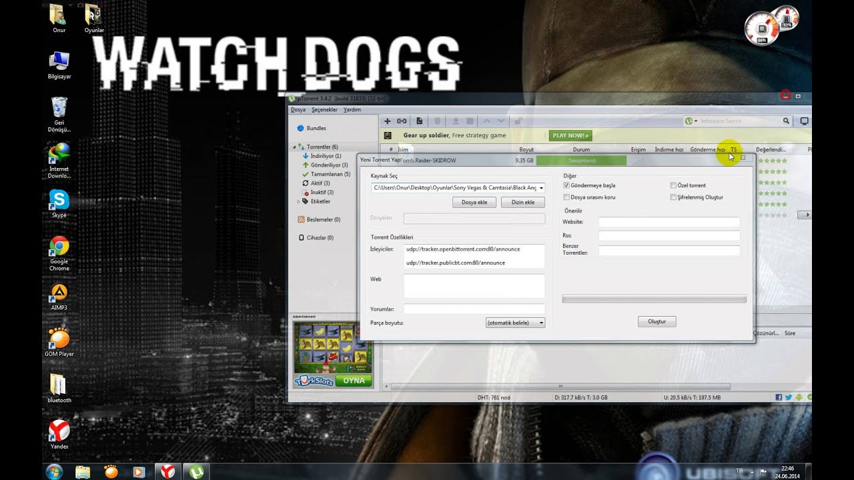The height and width of the screenshot is (480, 854).
Task: Click the Move Up Queue arrow icon
Action: 486,121
